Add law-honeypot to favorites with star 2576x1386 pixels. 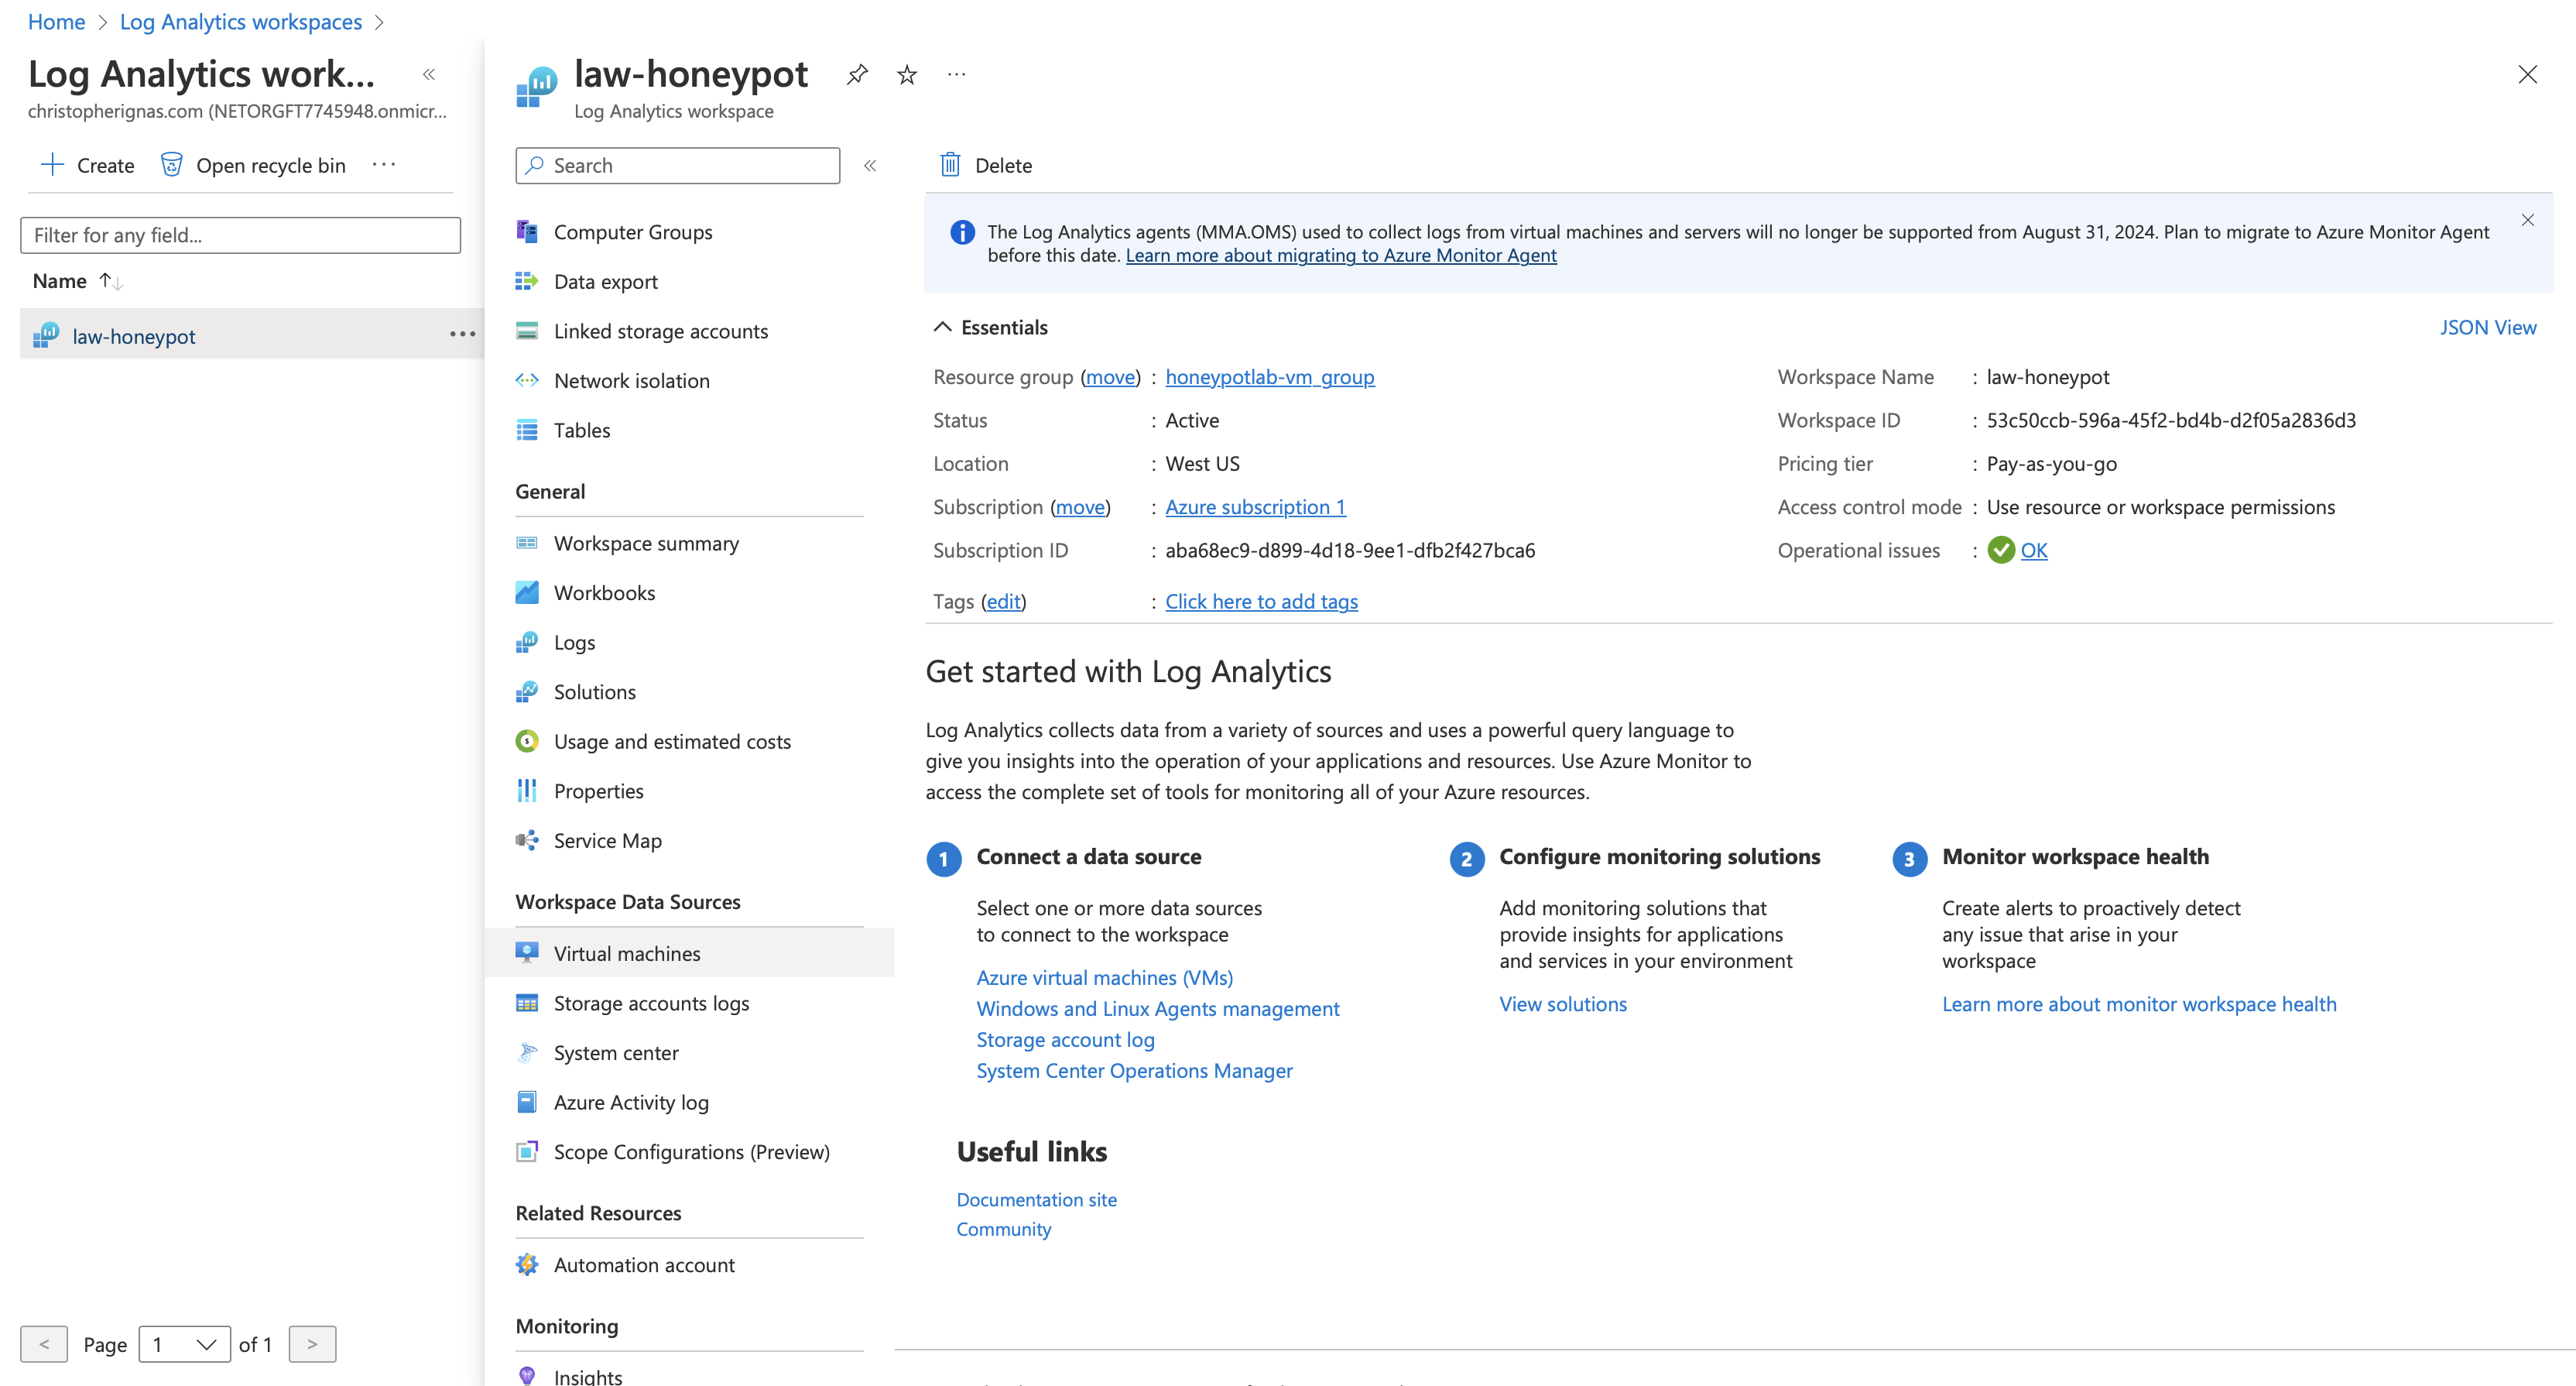click(x=907, y=75)
